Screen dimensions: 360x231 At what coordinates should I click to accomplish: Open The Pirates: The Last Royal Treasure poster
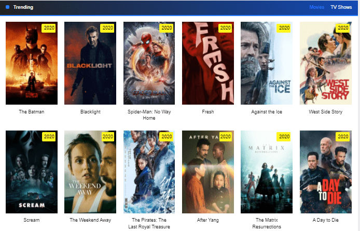point(149,172)
